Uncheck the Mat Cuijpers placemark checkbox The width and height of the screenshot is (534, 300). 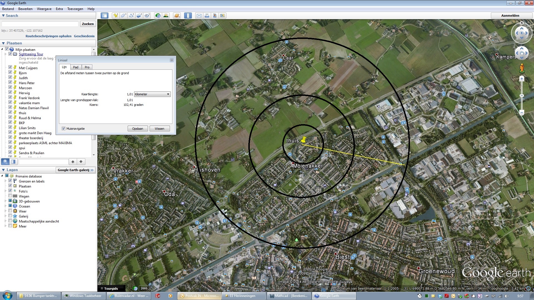pyautogui.click(x=10, y=67)
